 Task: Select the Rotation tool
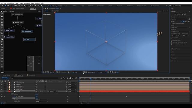tap(14, 6)
